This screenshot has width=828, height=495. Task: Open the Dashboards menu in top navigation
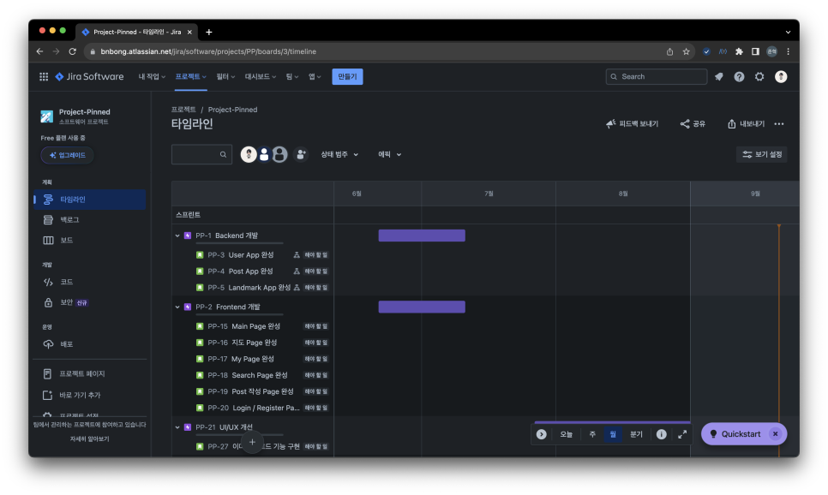click(x=261, y=76)
